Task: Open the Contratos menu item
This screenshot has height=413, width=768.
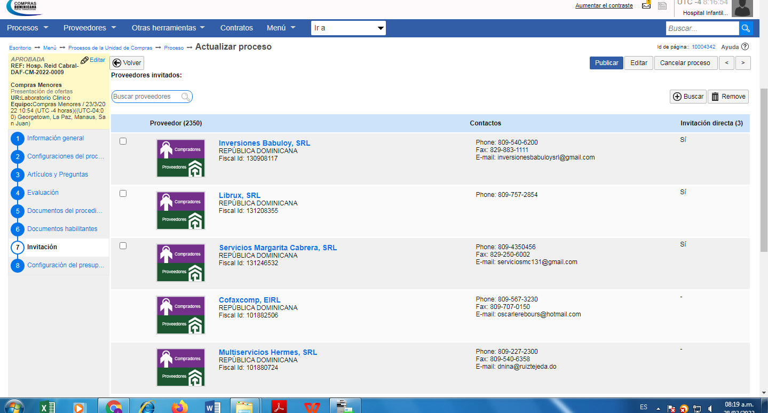Action: point(236,28)
